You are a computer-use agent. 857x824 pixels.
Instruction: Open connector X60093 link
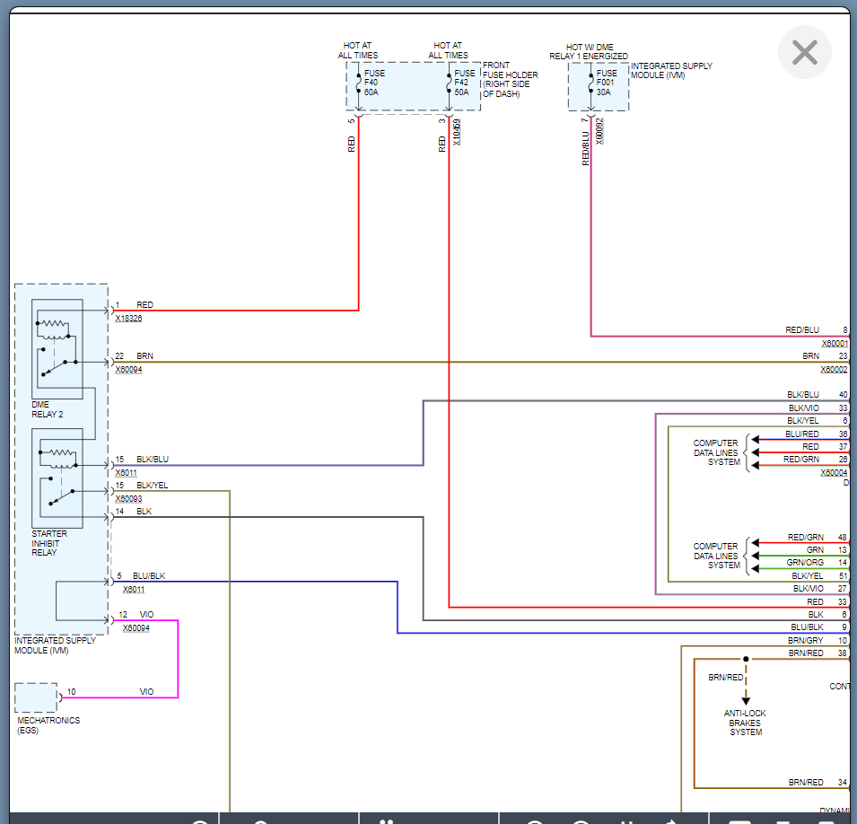click(128, 498)
